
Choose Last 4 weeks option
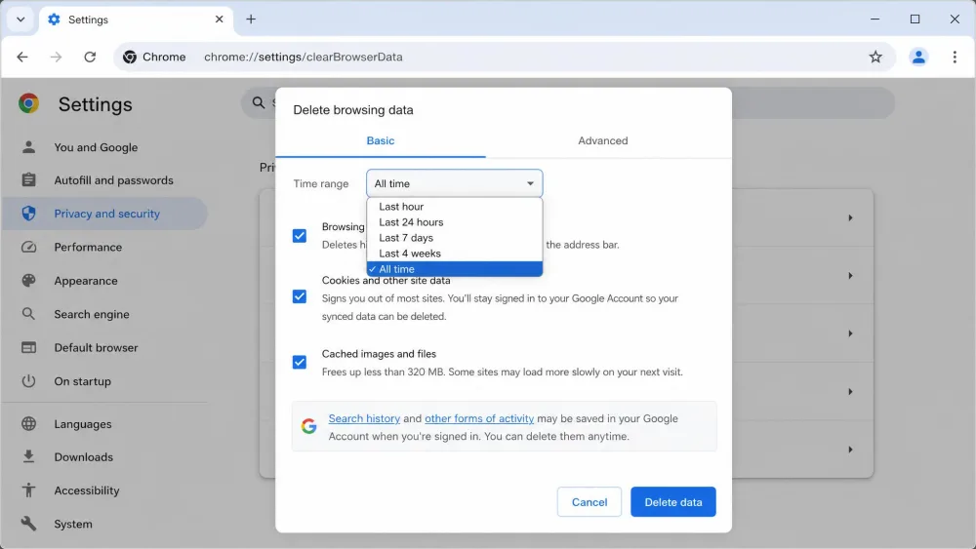pos(455,254)
